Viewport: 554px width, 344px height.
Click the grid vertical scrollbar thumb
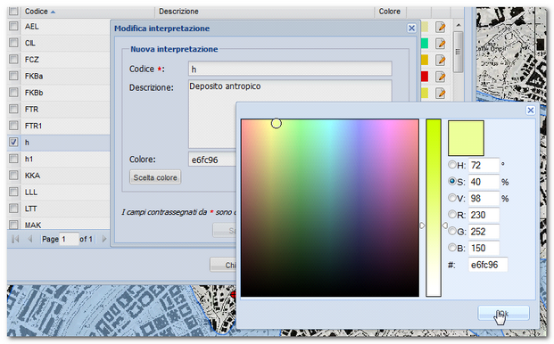coord(459,52)
